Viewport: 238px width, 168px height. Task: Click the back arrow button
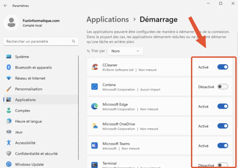pos(6,5)
